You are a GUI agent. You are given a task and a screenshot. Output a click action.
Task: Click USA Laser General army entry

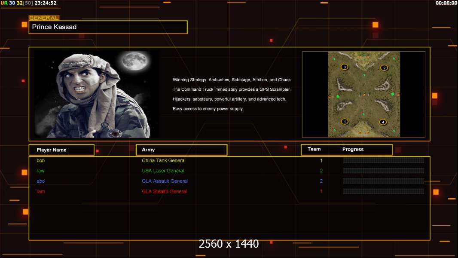click(x=163, y=171)
